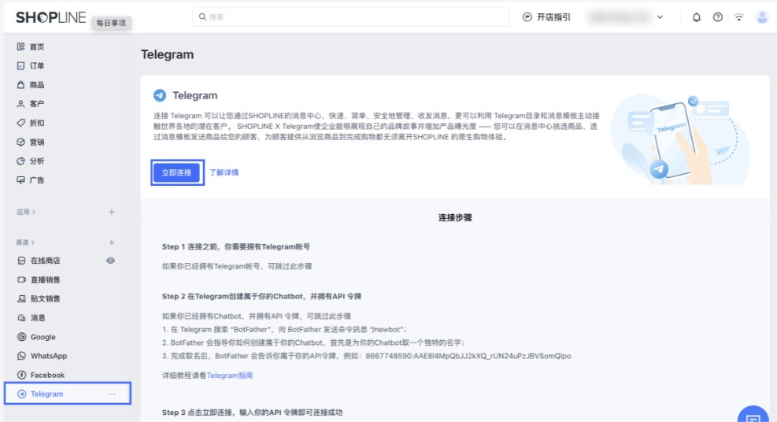The width and height of the screenshot is (777, 422).
Task: Toggle the 在线商店 eye preview icon
Action: click(x=110, y=261)
